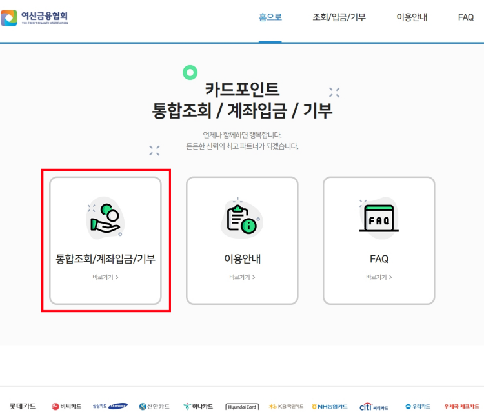Click the Hyundai Card logo
This screenshot has width=484, height=419.
coord(242,407)
